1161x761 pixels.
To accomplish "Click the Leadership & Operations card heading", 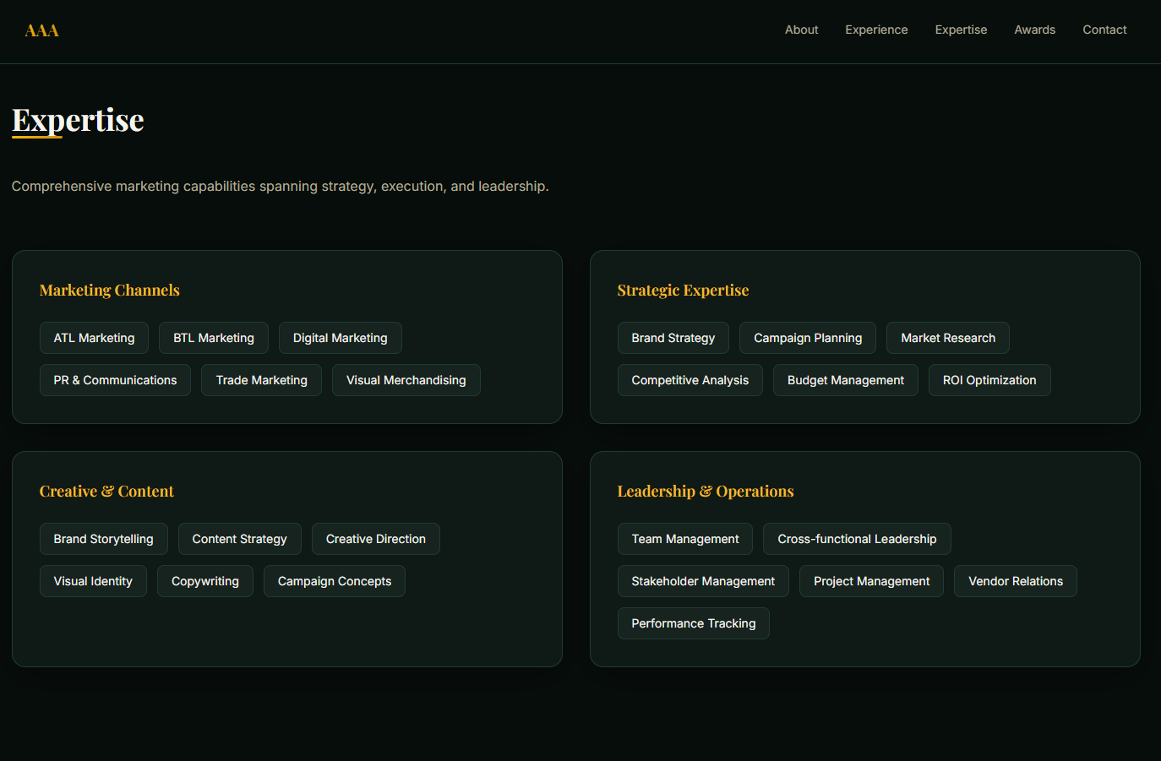I will click(706, 492).
